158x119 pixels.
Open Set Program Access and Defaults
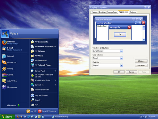tap(44, 76)
